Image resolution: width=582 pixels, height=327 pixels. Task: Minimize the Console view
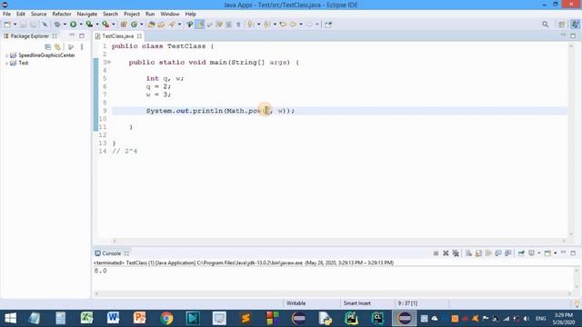(564, 253)
